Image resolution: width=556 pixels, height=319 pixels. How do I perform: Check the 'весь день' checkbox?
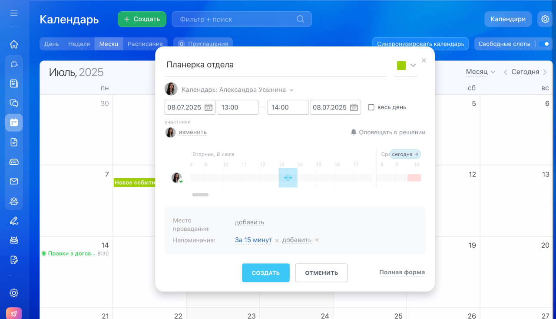(x=371, y=107)
